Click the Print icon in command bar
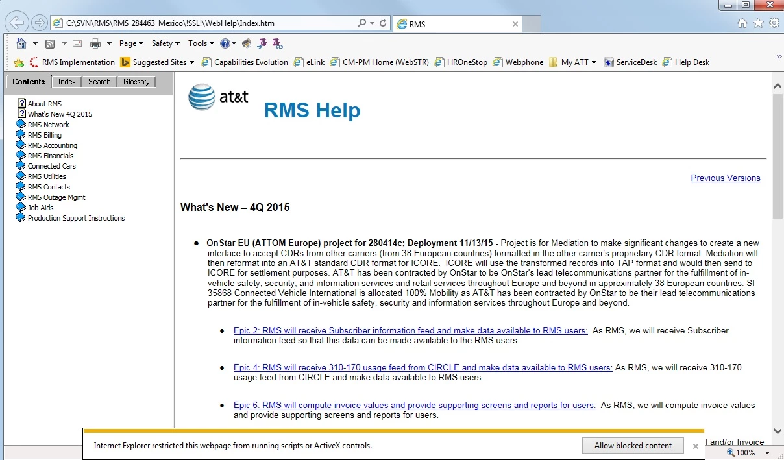The height and width of the screenshot is (460, 784). coord(95,43)
